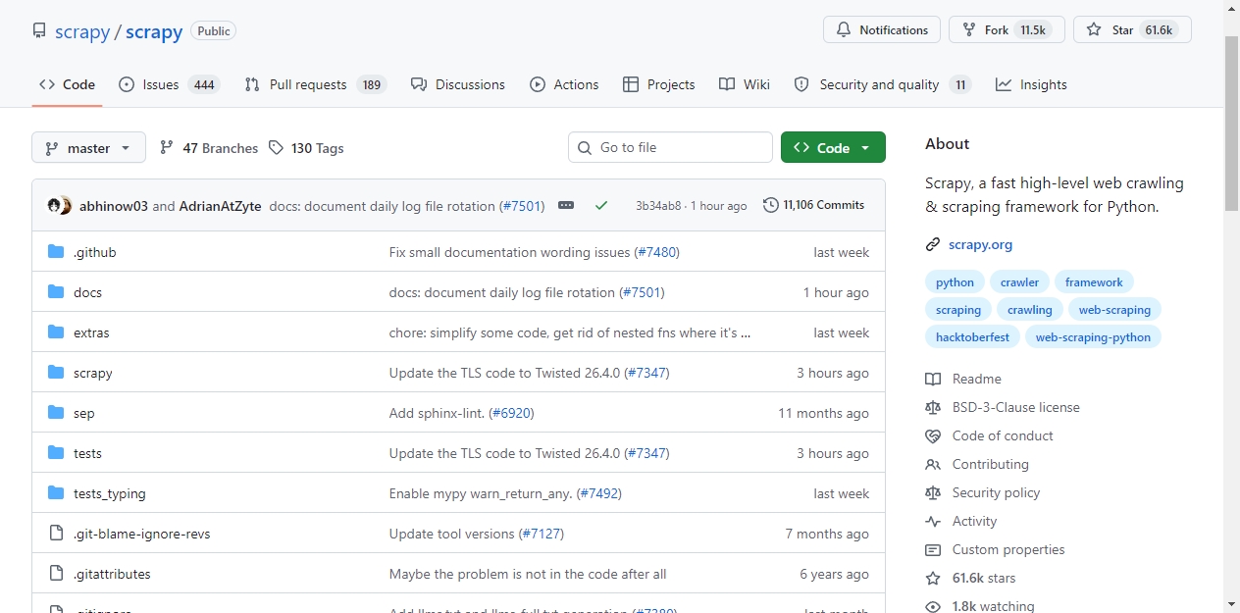The image size is (1240, 613).
Task: Switch to the Code tab
Action: tap(67, 84)
